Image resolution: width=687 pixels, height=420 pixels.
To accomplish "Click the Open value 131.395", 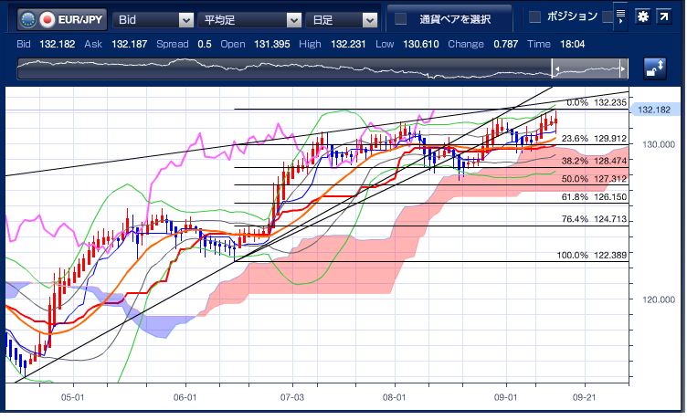I will (x=271, y=44).
